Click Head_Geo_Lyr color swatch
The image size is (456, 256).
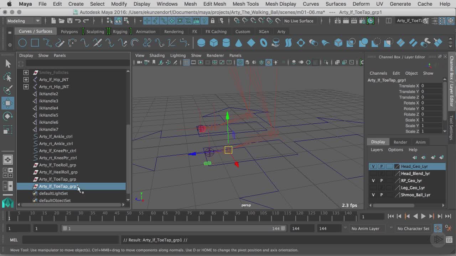[x=397, y=166]
